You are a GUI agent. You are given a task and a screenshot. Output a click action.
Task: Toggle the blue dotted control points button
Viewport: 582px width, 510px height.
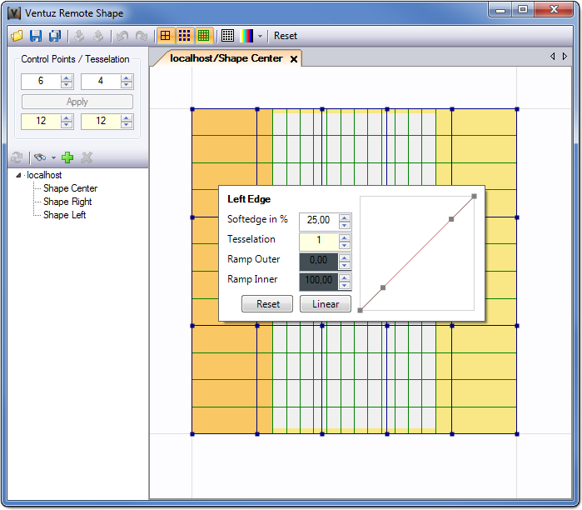(184, 36)
